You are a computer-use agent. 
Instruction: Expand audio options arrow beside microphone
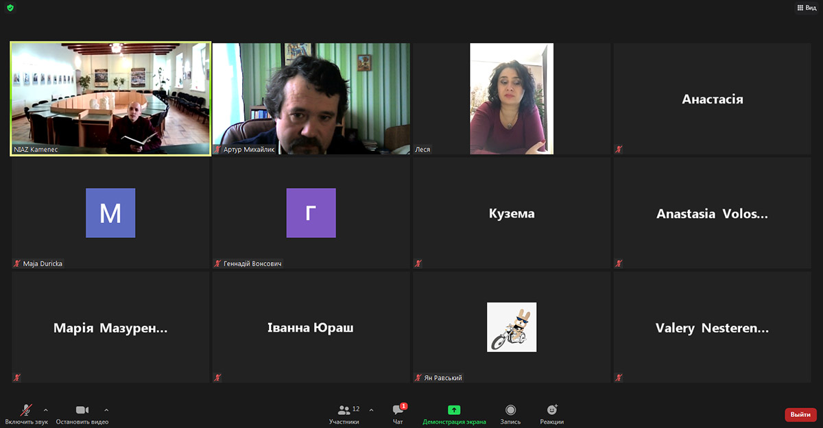pos(46,409)
